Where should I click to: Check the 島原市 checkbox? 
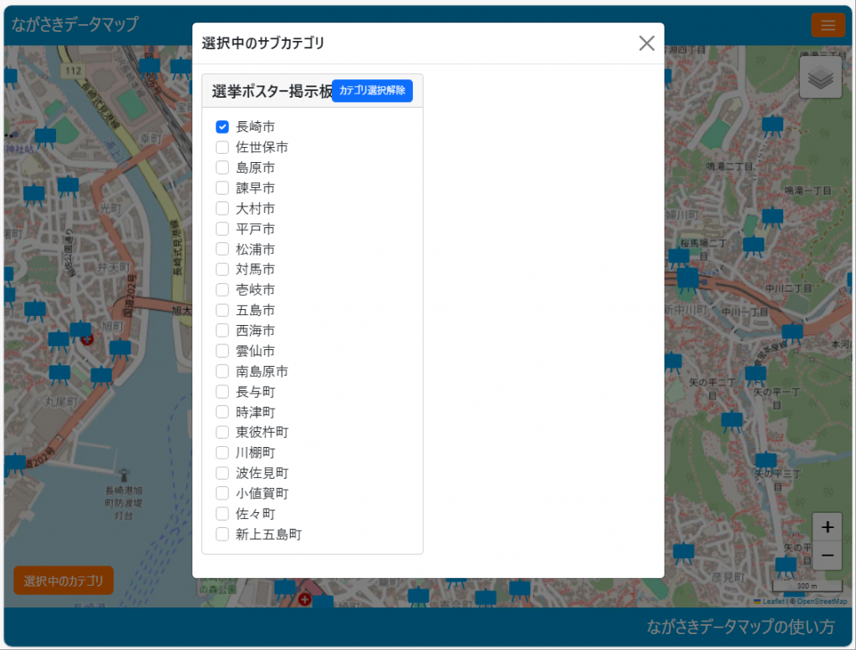click(222, 168)
